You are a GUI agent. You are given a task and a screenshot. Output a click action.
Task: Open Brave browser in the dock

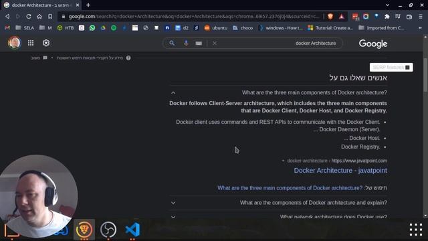[x=84, y=230]
